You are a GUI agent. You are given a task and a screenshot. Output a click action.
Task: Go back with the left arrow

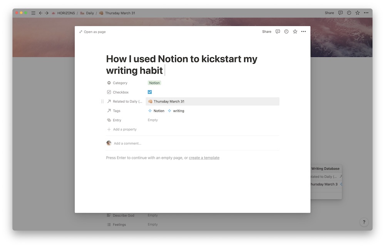point(40,13)
